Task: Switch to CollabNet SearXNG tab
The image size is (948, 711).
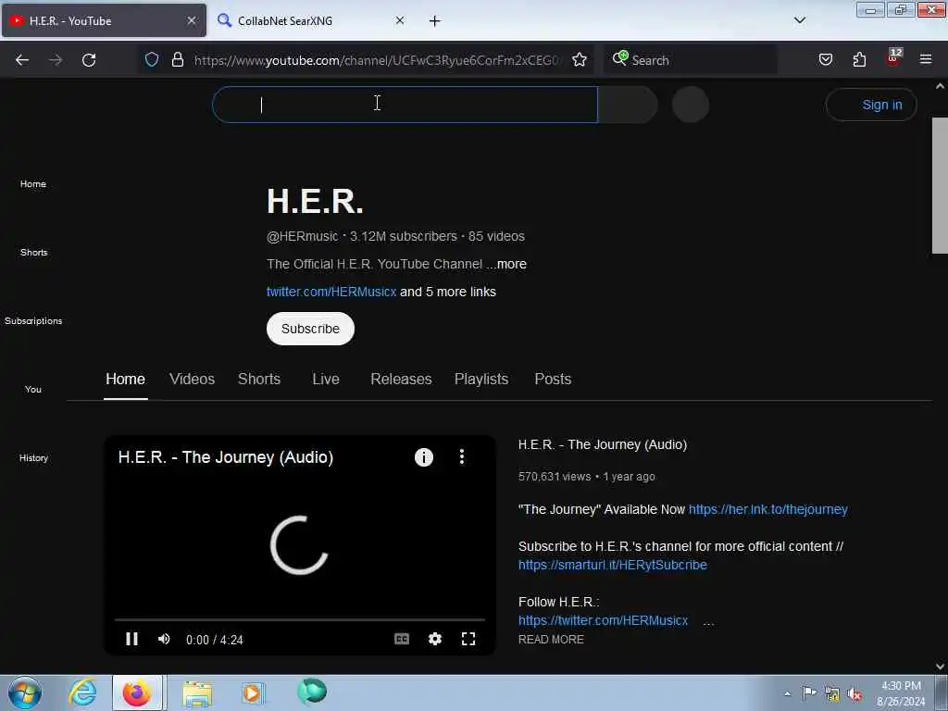Action: 308,21
